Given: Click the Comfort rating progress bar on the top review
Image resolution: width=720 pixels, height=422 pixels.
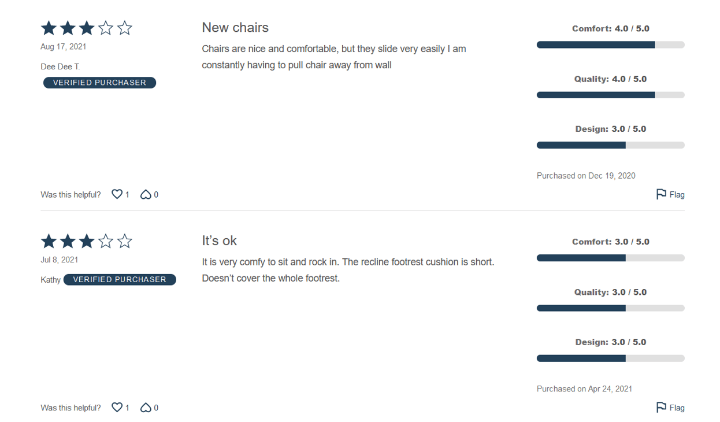Looking at the screenshot, I should click(x=610, y=44).
